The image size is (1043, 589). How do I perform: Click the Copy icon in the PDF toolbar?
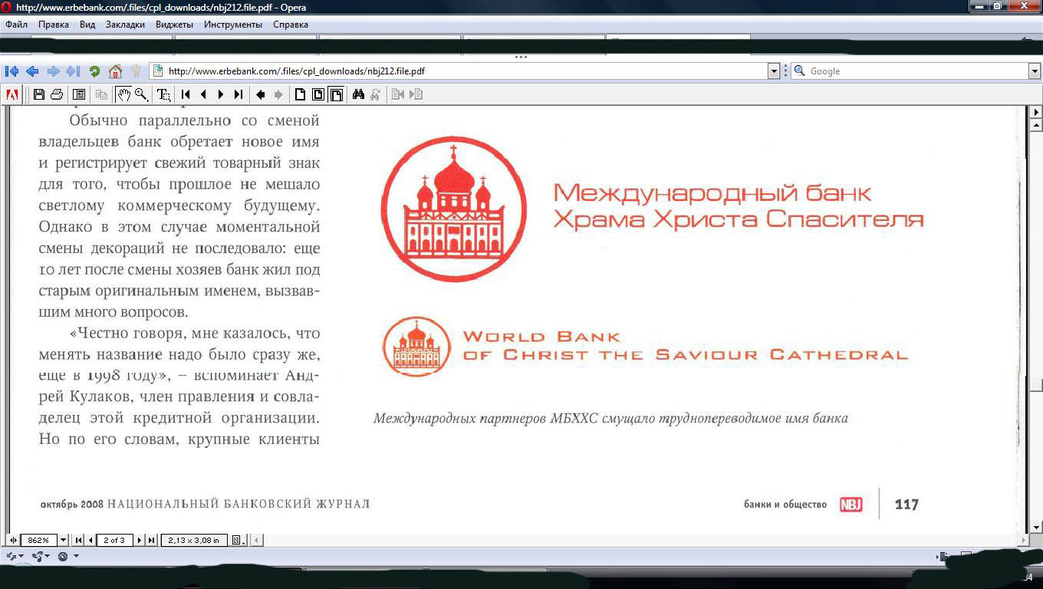(101, 94)
